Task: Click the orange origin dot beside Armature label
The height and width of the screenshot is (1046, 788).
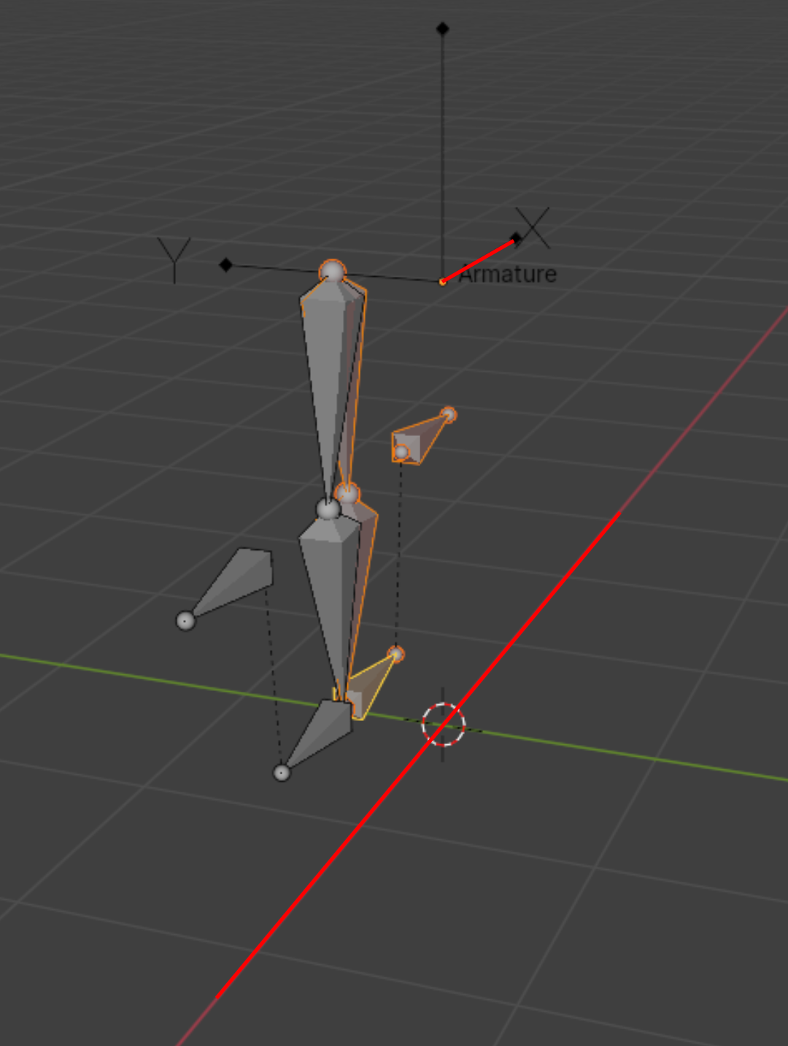Action: (442, 282)
